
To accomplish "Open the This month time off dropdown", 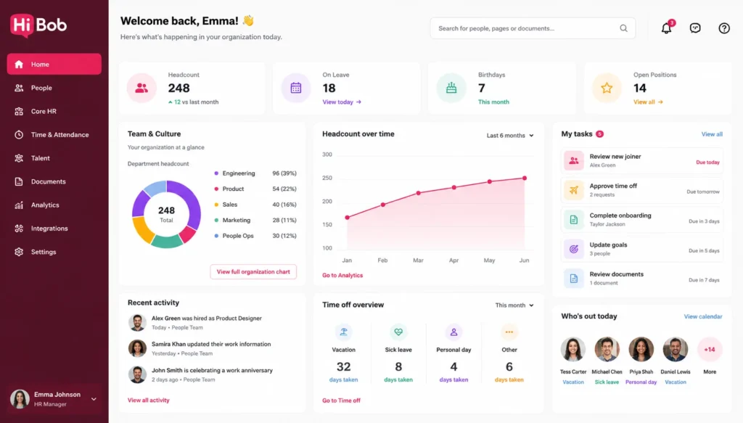I will (x=514, y=305).
